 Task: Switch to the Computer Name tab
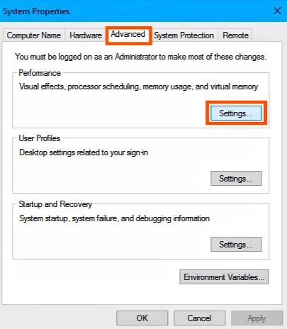point(34,35)
